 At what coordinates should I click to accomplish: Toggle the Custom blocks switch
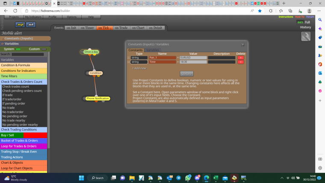click(x=44, y=49)
